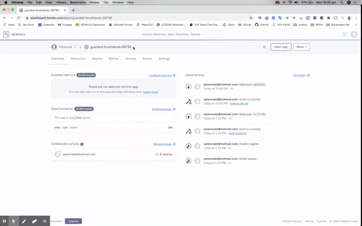Click the Apple menu icon
362x226 pixels.
[6, 2]
